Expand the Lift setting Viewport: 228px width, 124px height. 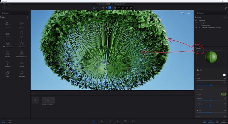tap(198, 110)
